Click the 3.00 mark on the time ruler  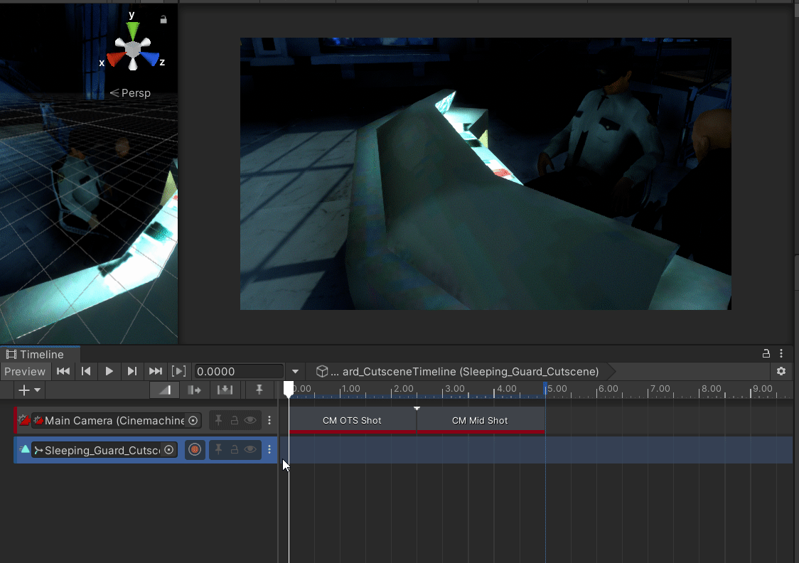tap(454, 390)
